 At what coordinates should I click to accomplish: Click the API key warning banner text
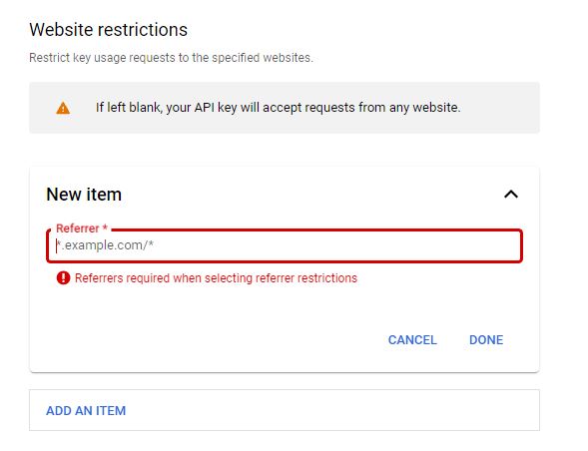coord(278,108)
